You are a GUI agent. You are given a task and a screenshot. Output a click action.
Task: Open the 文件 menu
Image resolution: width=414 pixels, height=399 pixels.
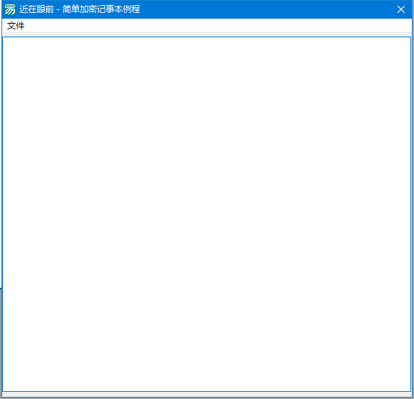pyautogui.click(x=16, y=26)
